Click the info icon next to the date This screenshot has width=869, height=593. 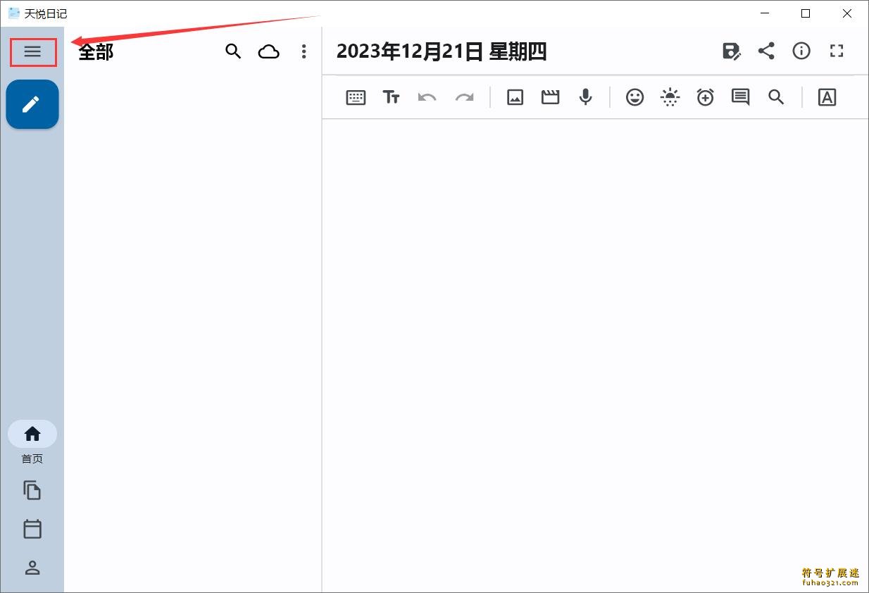[x=801, y=51]
